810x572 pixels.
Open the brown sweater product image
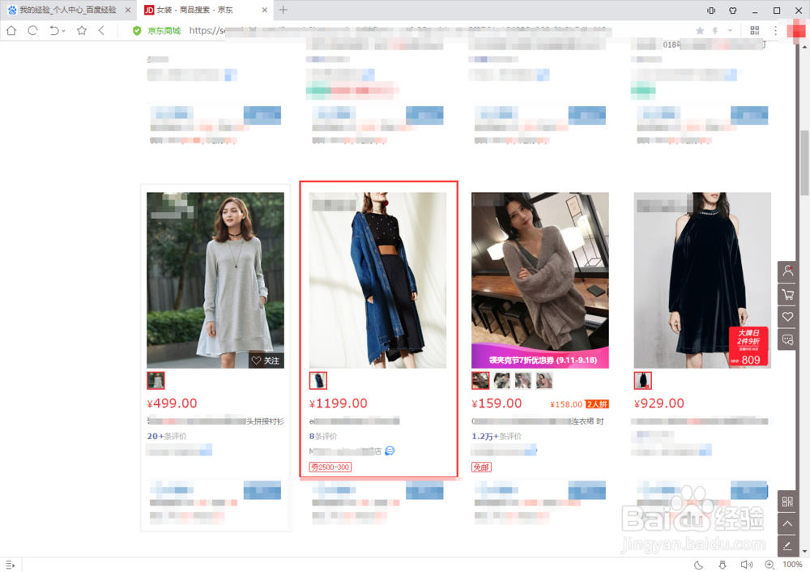539,280
